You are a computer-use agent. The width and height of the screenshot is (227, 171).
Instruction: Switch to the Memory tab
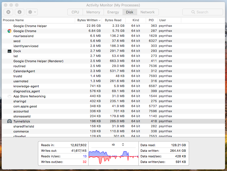(x=93, y=12)
